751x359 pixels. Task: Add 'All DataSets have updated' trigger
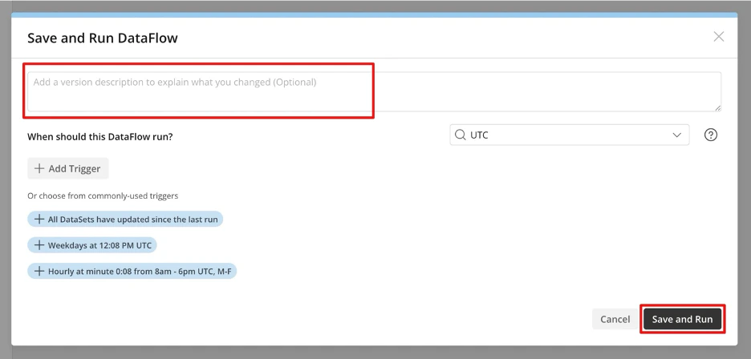(125, 220)
